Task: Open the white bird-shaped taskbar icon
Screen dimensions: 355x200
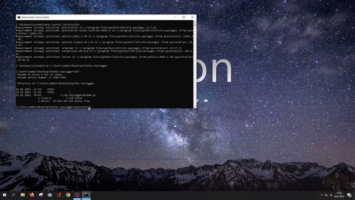Action: [x=40, y=195]
